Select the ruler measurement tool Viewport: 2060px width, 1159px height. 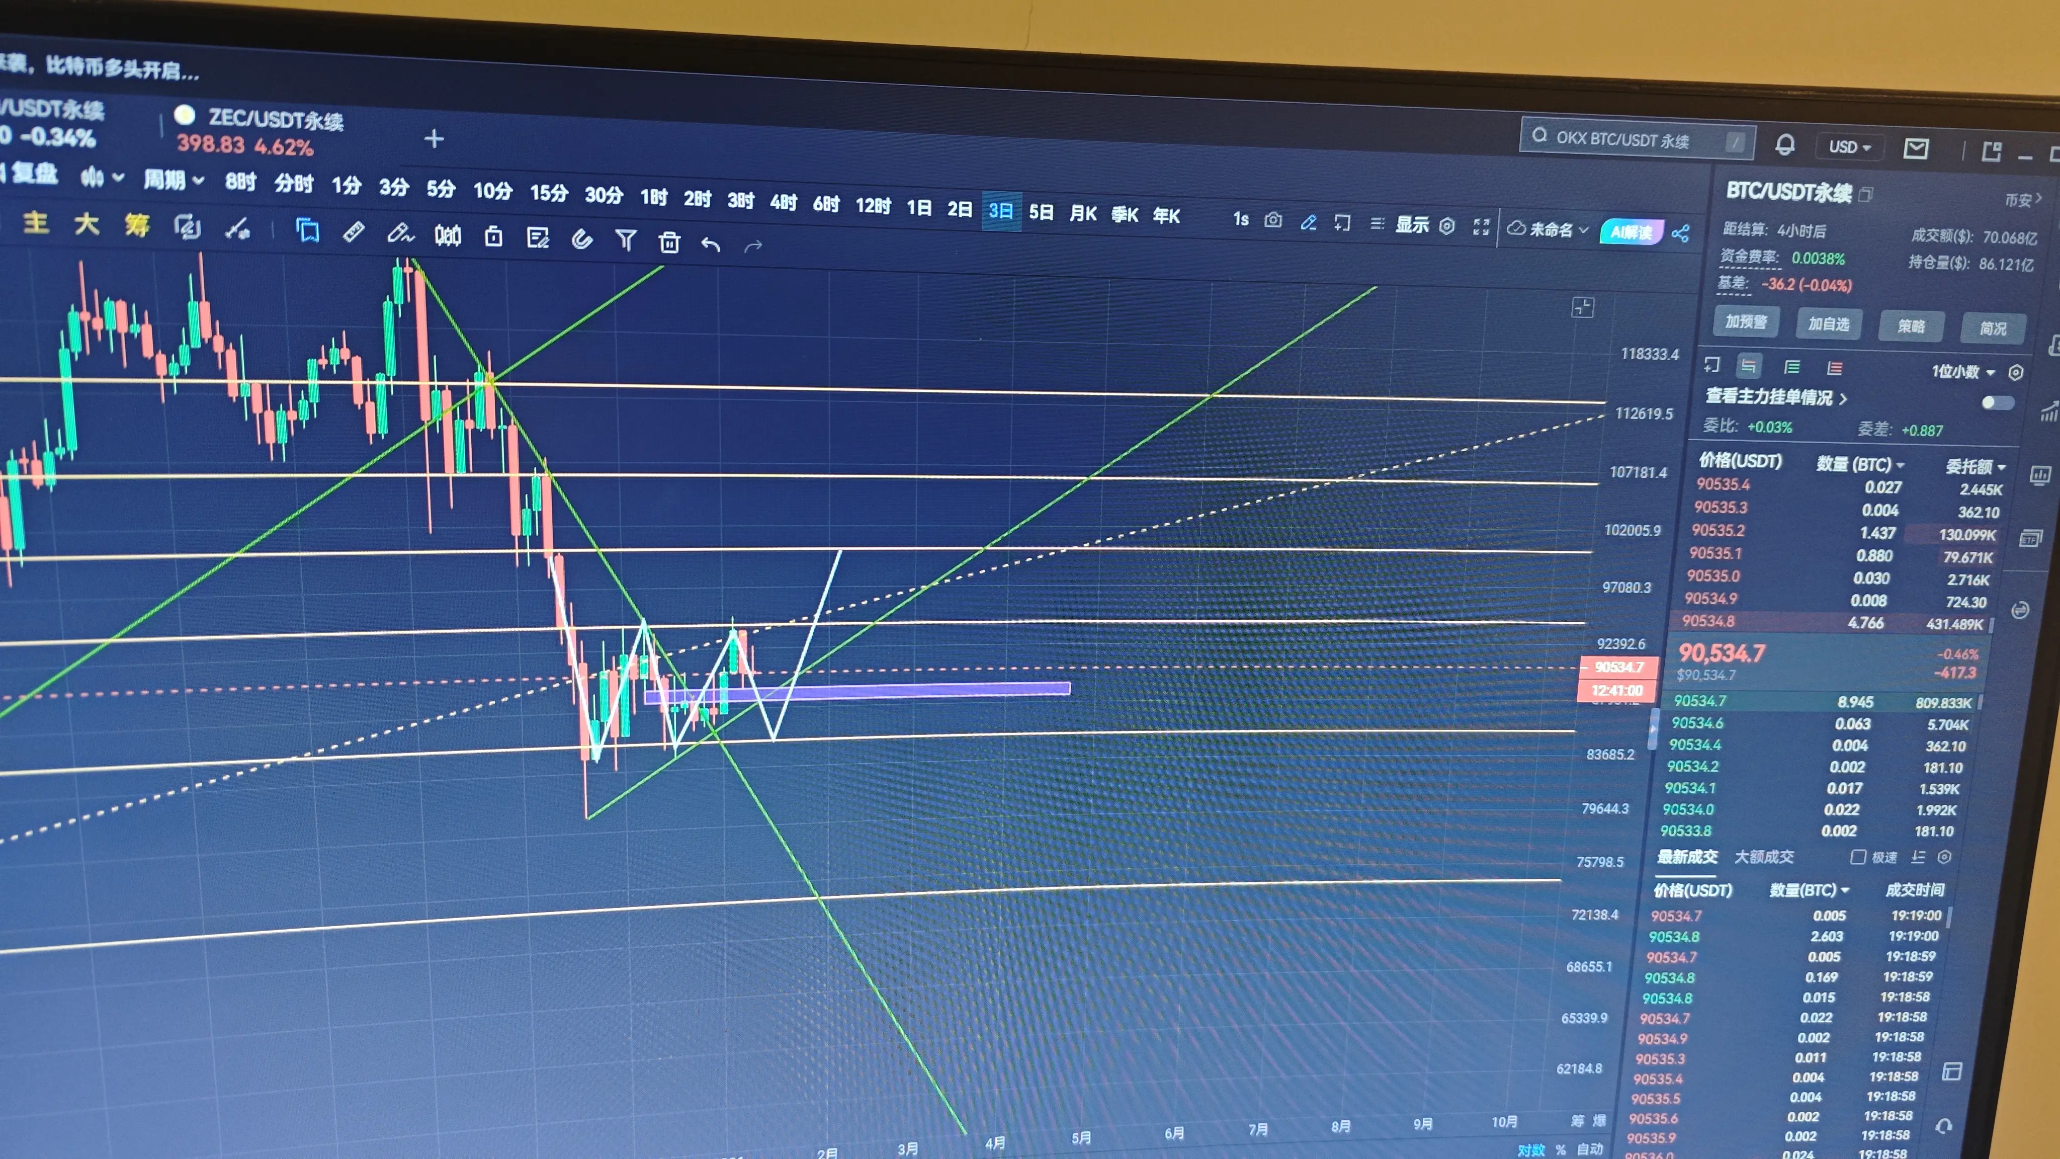pos(354,233)
